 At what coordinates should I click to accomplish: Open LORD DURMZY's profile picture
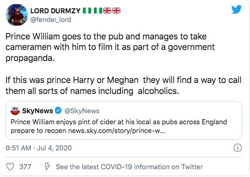pos(16,15)
